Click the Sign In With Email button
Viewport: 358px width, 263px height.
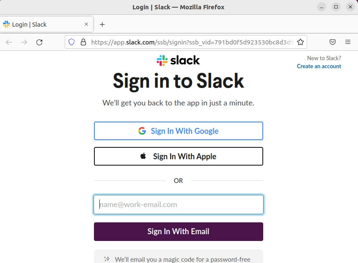click(x=178, y=232)
